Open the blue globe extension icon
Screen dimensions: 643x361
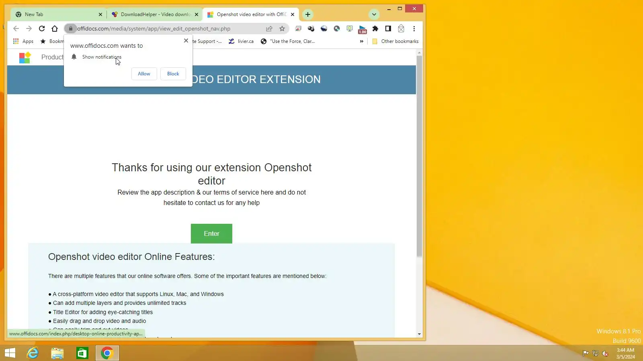tap(324, 28)
